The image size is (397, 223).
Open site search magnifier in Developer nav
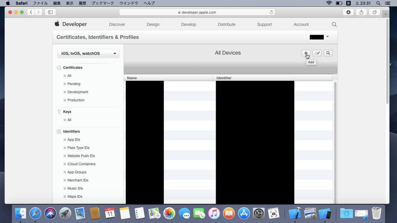pos(334,24)
